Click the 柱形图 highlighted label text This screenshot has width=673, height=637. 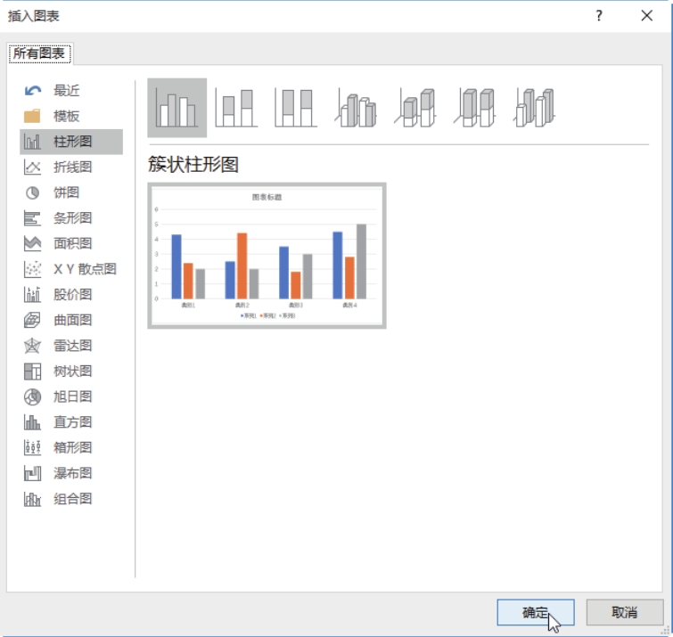[72, 142]
